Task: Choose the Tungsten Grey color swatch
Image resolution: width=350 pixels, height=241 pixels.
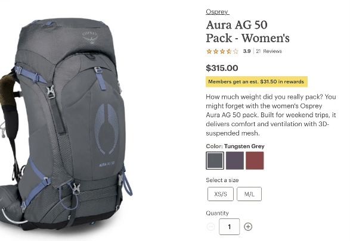Action: 215,161
